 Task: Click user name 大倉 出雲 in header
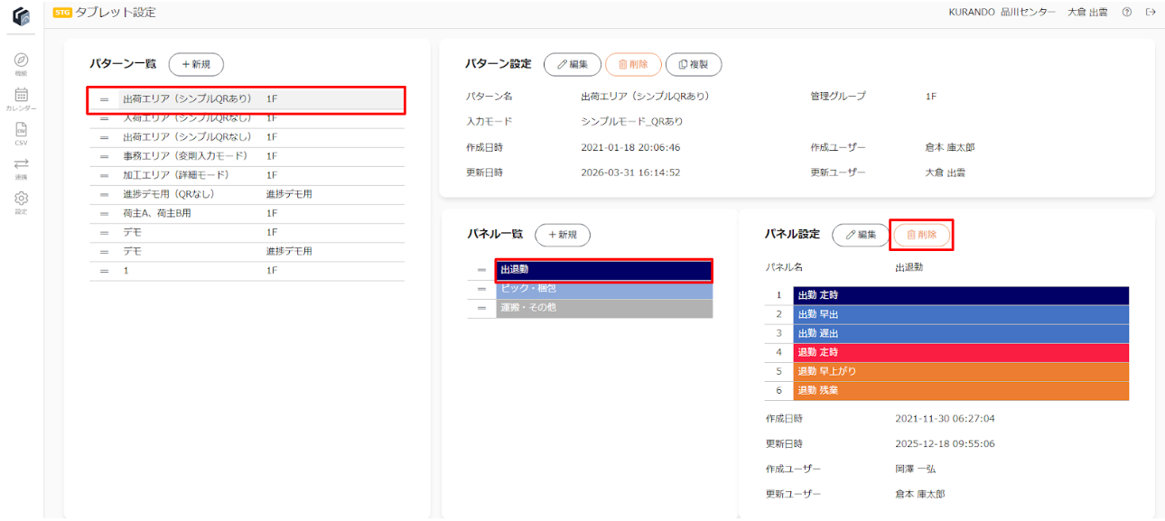point(1087,12)
